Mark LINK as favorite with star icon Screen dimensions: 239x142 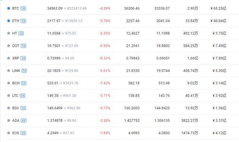(x=9, y=70)
